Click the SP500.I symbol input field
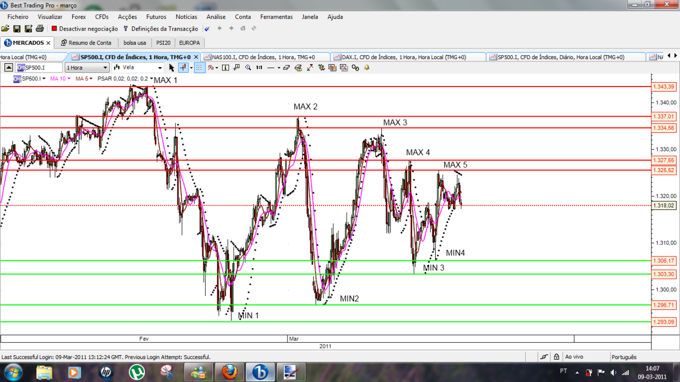The width and height of the screenshot is (680, 382). tap(39, 68)
